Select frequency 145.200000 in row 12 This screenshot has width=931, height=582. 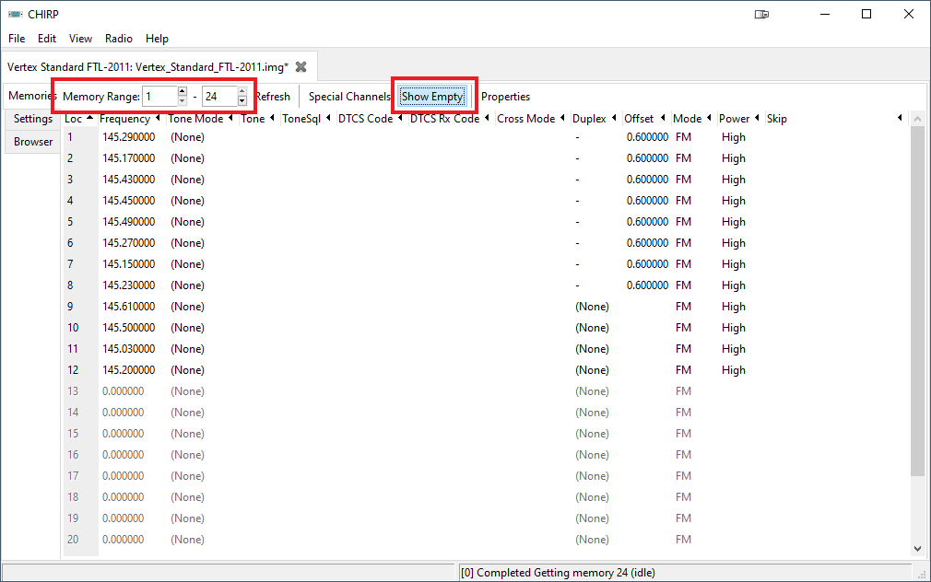(x=129, y=370)
